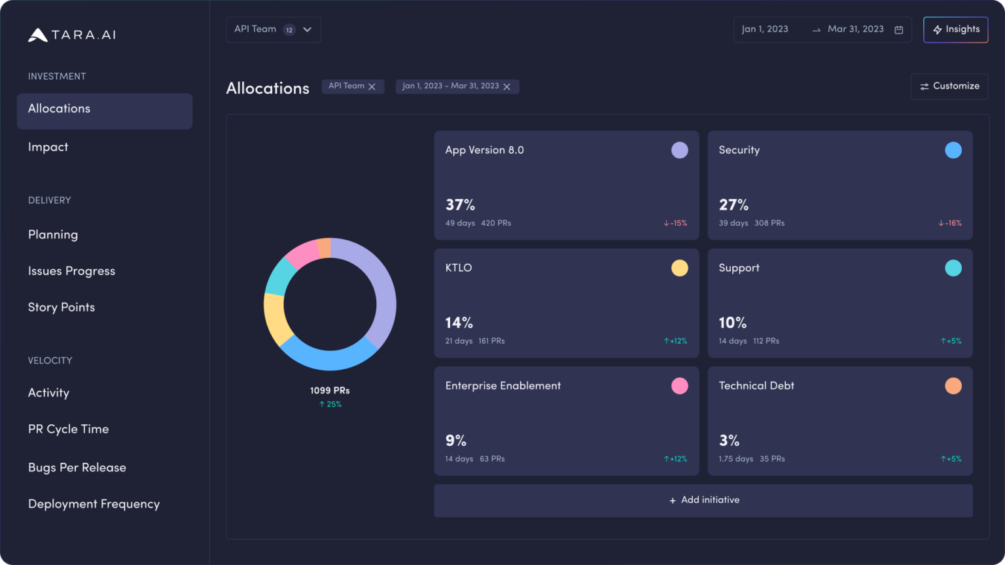Viewport: 1005px width, 565px height.
Task: Open the calendar icon in date range picker
Action: click(899, 29)
